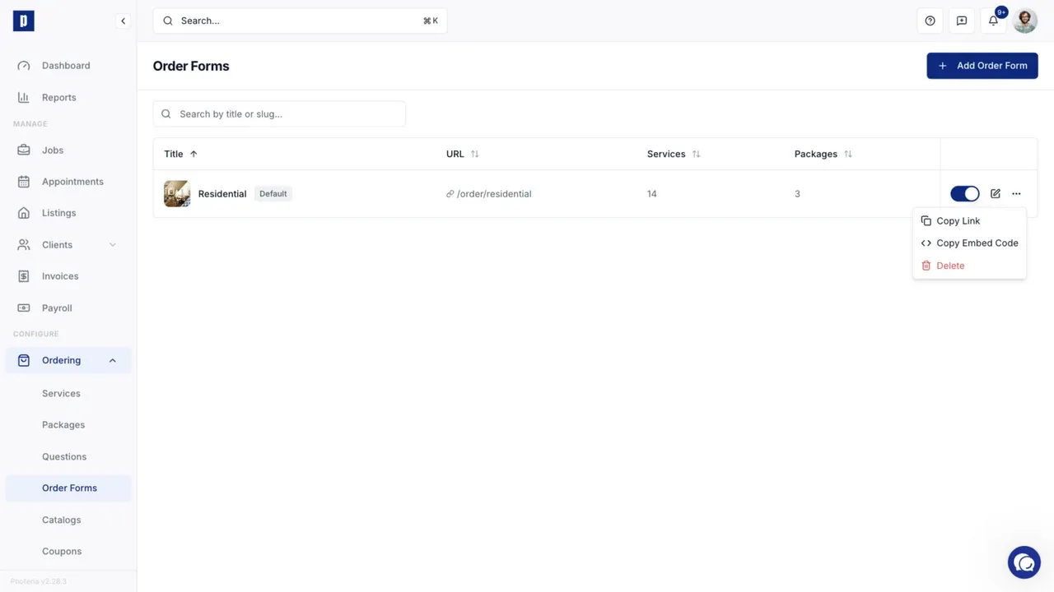Viewport: 1054px width, 592px height.
Task: Open the user avatar menu
Action: tap(1025, 21)
